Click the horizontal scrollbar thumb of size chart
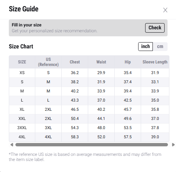176x172 pixels. 91,145
